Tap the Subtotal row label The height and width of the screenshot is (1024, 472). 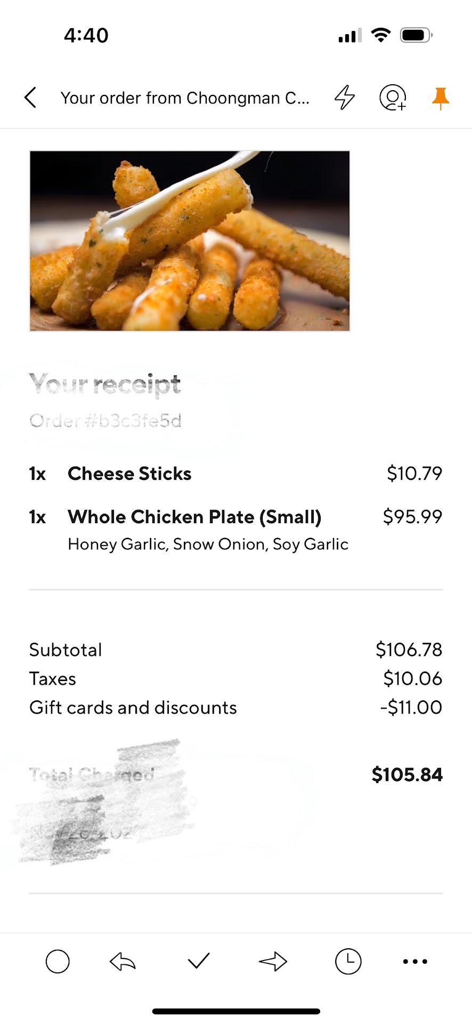66,650
